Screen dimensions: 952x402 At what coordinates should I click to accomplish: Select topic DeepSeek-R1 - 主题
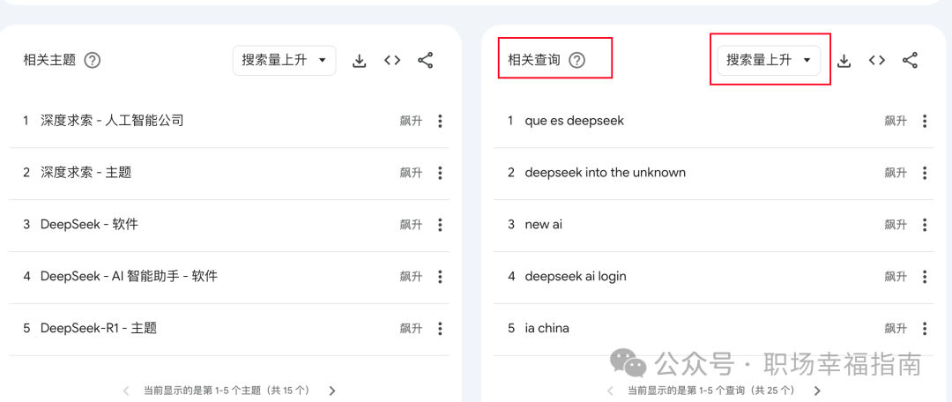point(99,329)
